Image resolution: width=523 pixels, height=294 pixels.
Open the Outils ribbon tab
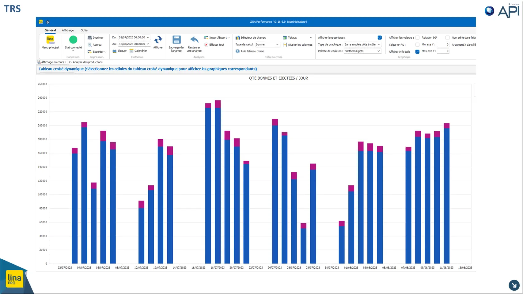tap(84, 30)
